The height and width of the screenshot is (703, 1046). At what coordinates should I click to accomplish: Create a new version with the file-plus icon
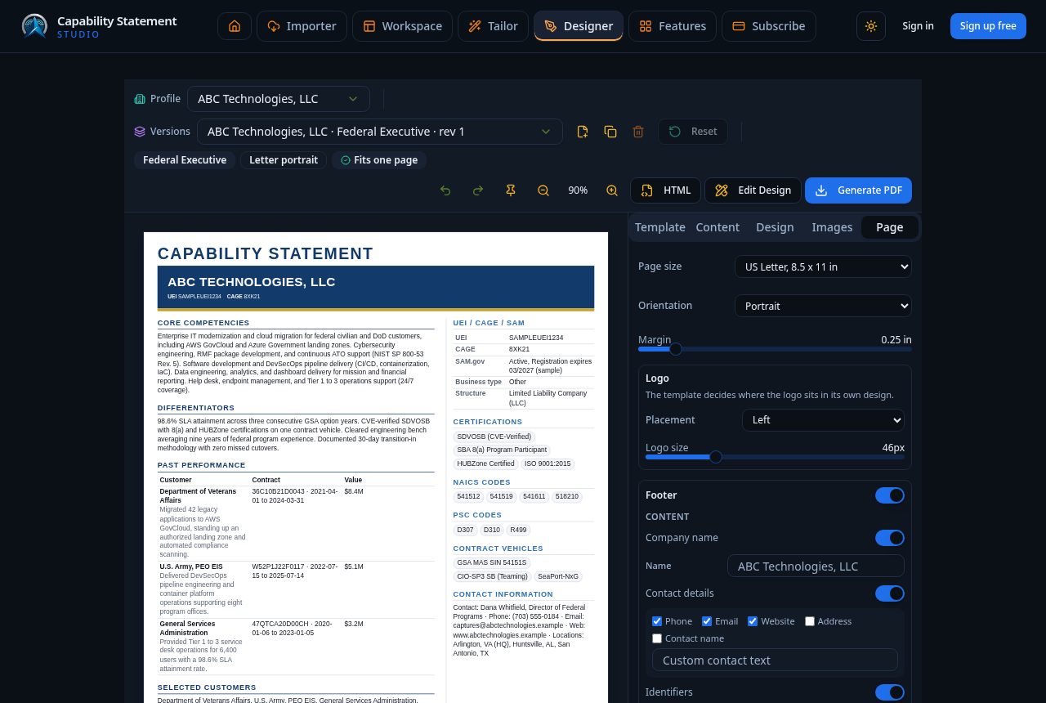pyautogui.click(x=583, y=132)
